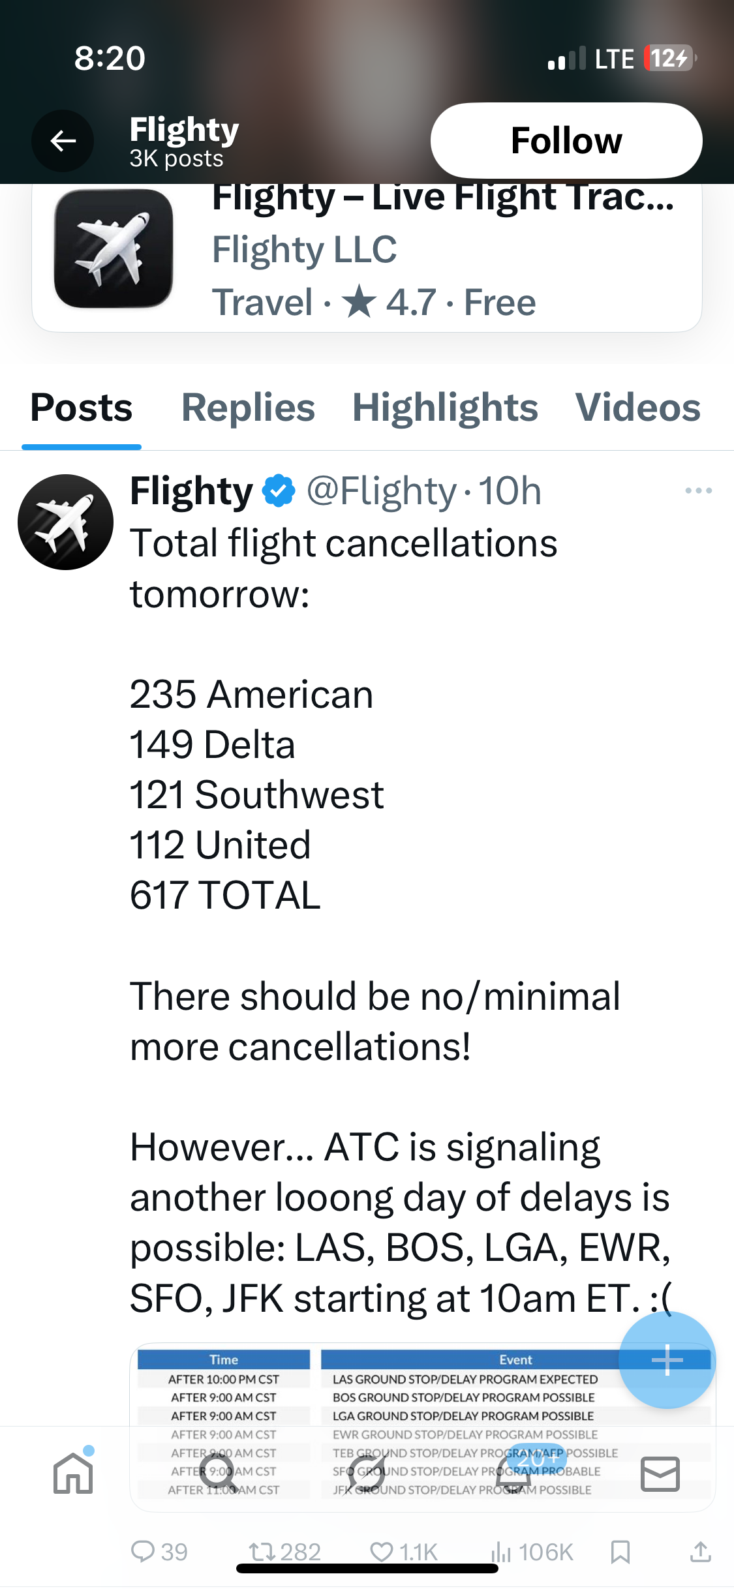Switch to the Replies tab

click(248, 408)
